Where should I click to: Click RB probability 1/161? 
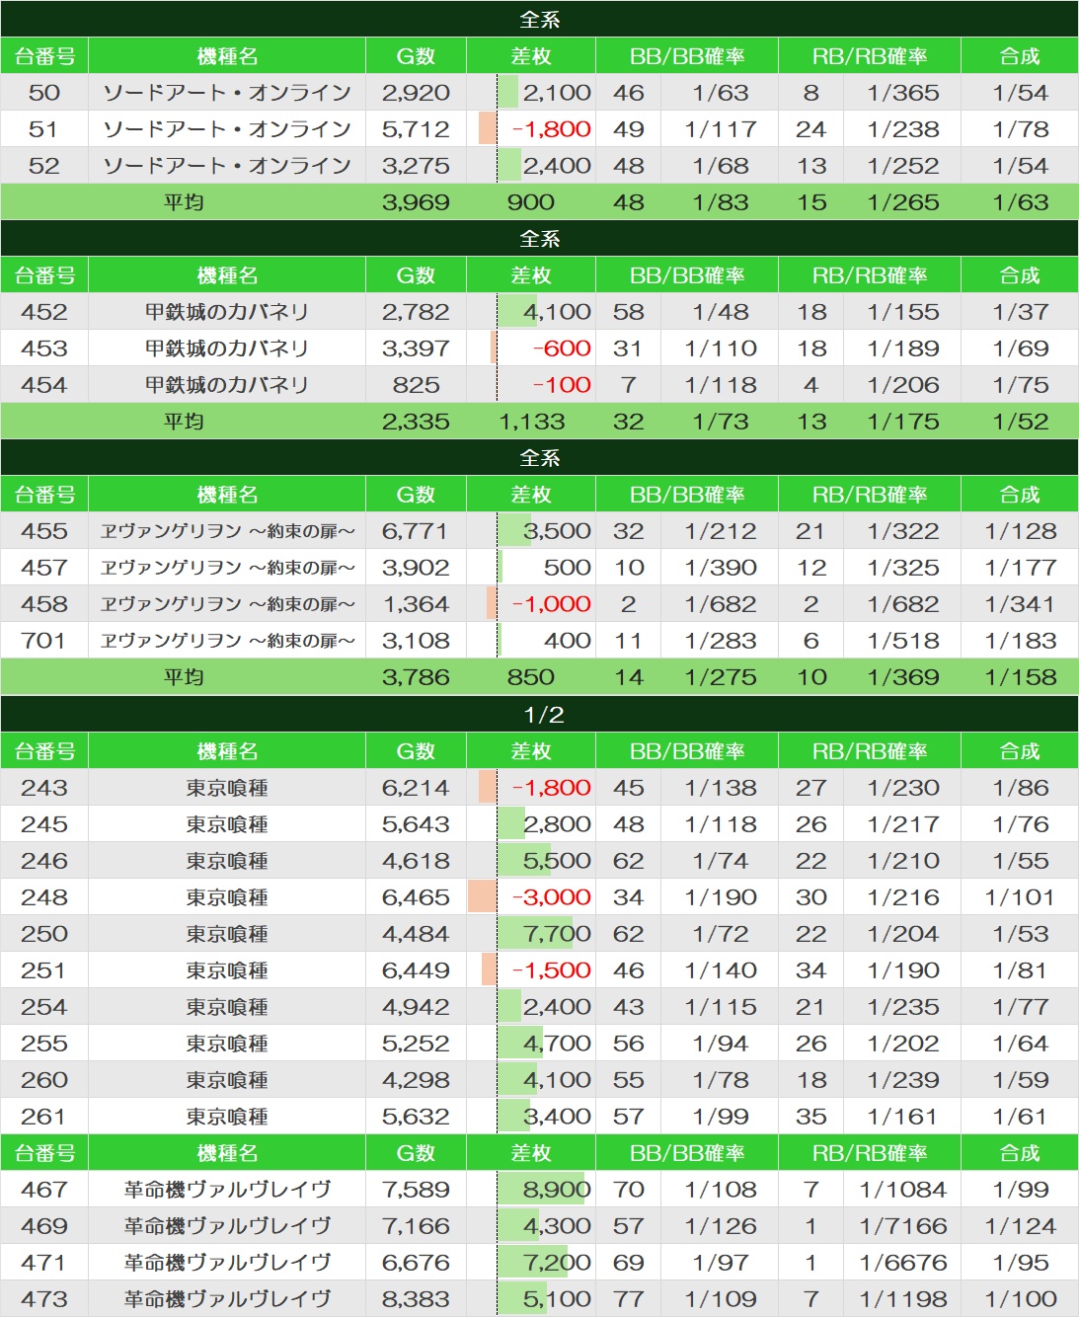click(x=902, y=1117)
